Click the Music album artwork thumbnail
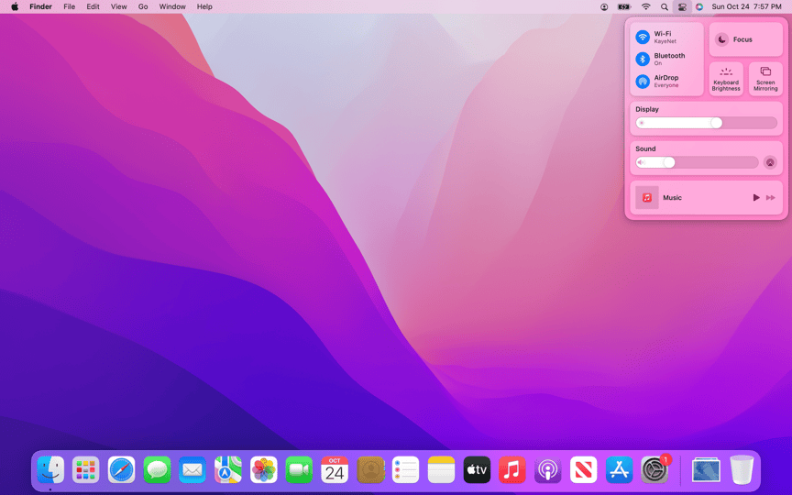Image resolution: width=792 pixels, height=495 pixels. [x=647, y=197]
